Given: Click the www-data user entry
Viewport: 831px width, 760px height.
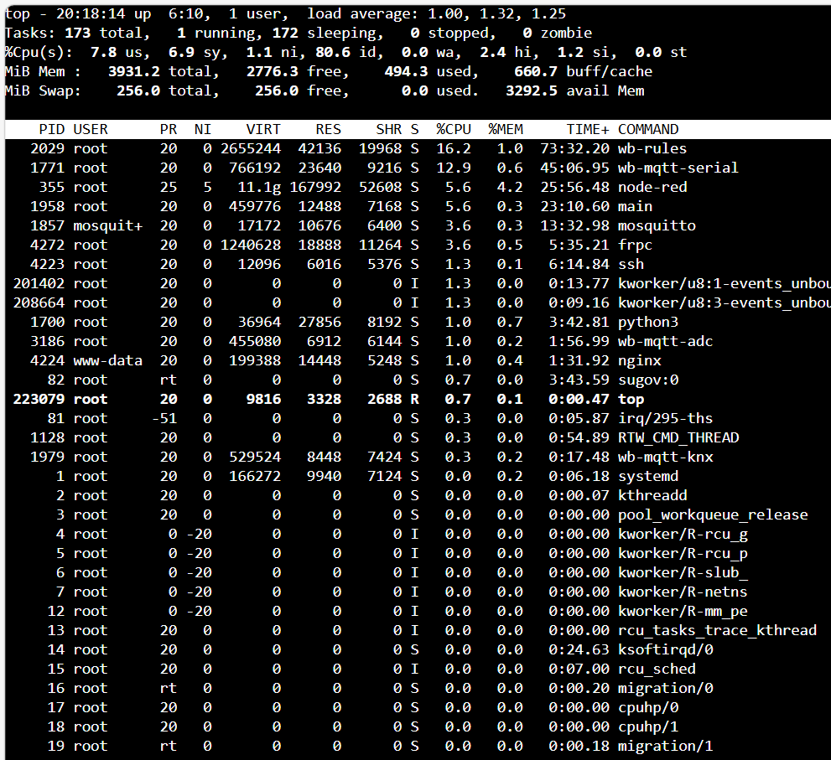Looking at the screenshot, I should coord(107,360).
